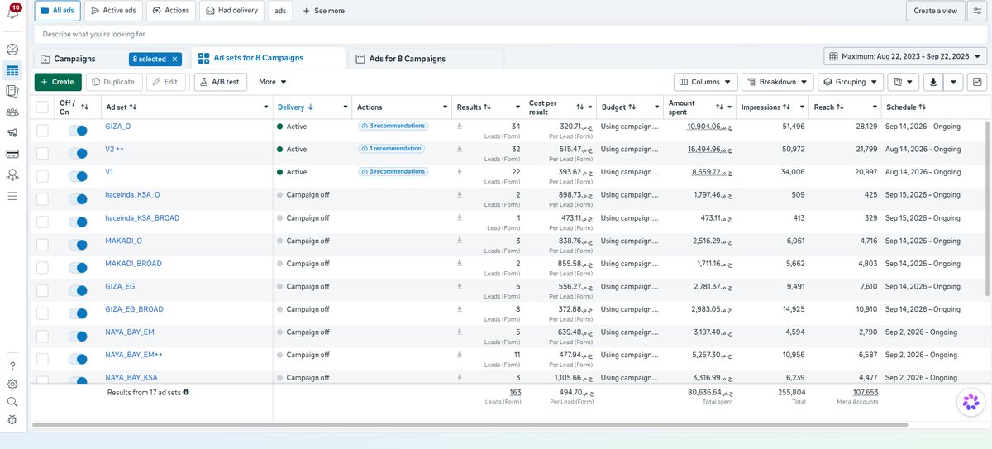The image size is (992, 449).
Task: Open Billing card icon in left sidebar
Action: point(12,154)
